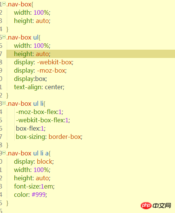Collapse the .nav-box ul code block
Image resolution: width=175 pixels, height=213 pixels.
pos(4,37)
